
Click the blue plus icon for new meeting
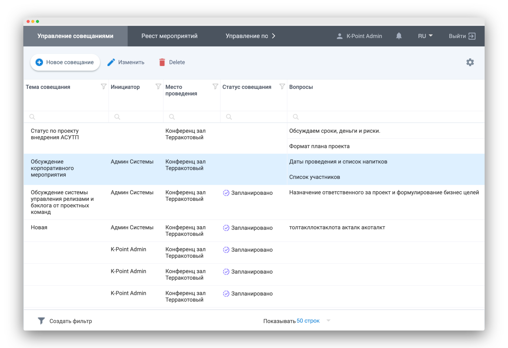[x=39, y=62]
